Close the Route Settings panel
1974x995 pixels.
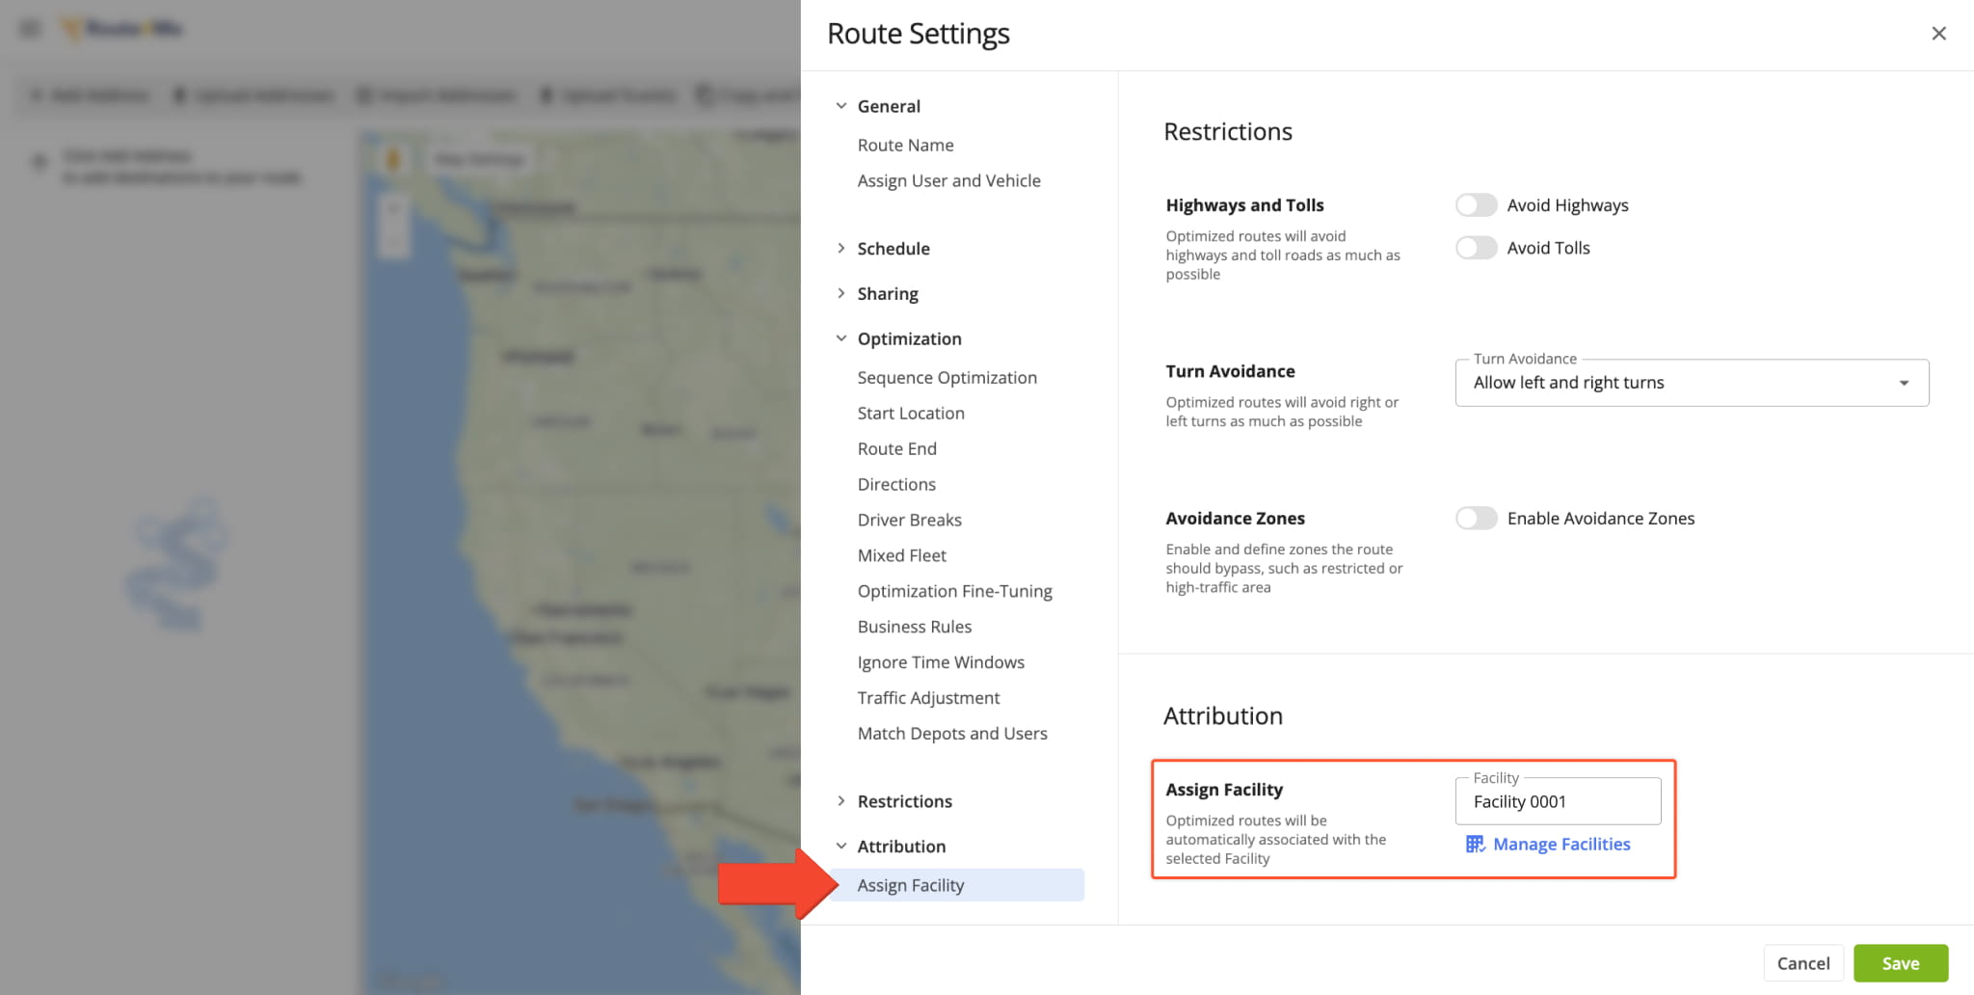[1938, 34]
